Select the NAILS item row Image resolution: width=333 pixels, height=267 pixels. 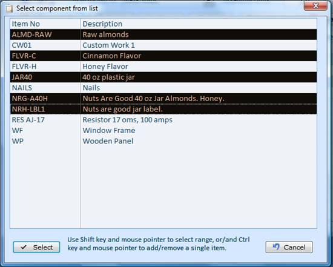[x=163, y=88]
